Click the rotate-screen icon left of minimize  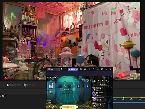(94, 69)
